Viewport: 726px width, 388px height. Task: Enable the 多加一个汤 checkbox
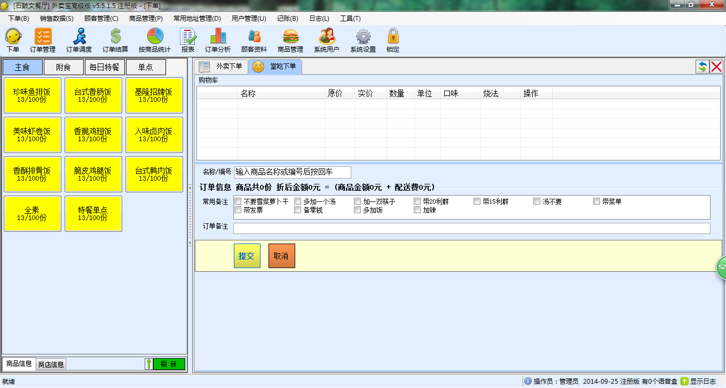click(x=298, y=202)
